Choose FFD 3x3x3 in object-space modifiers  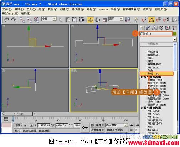coord(153,114)
